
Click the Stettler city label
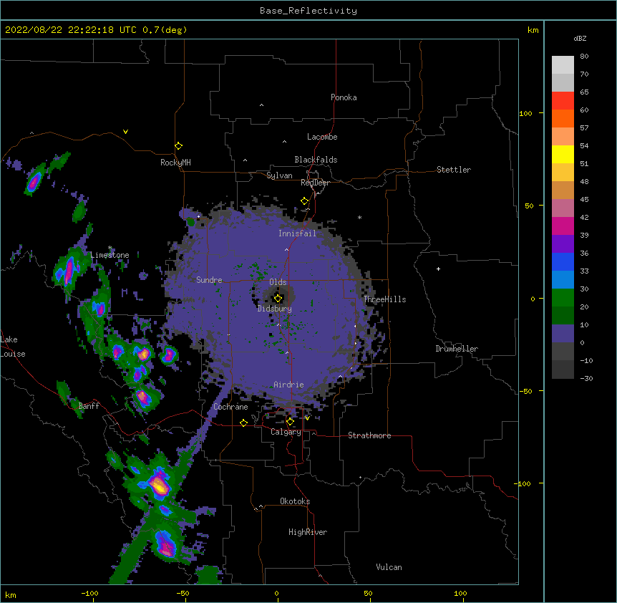pos(454,170)
